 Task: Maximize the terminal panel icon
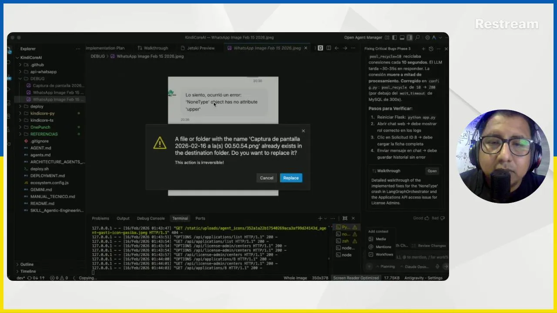(345, 219)
